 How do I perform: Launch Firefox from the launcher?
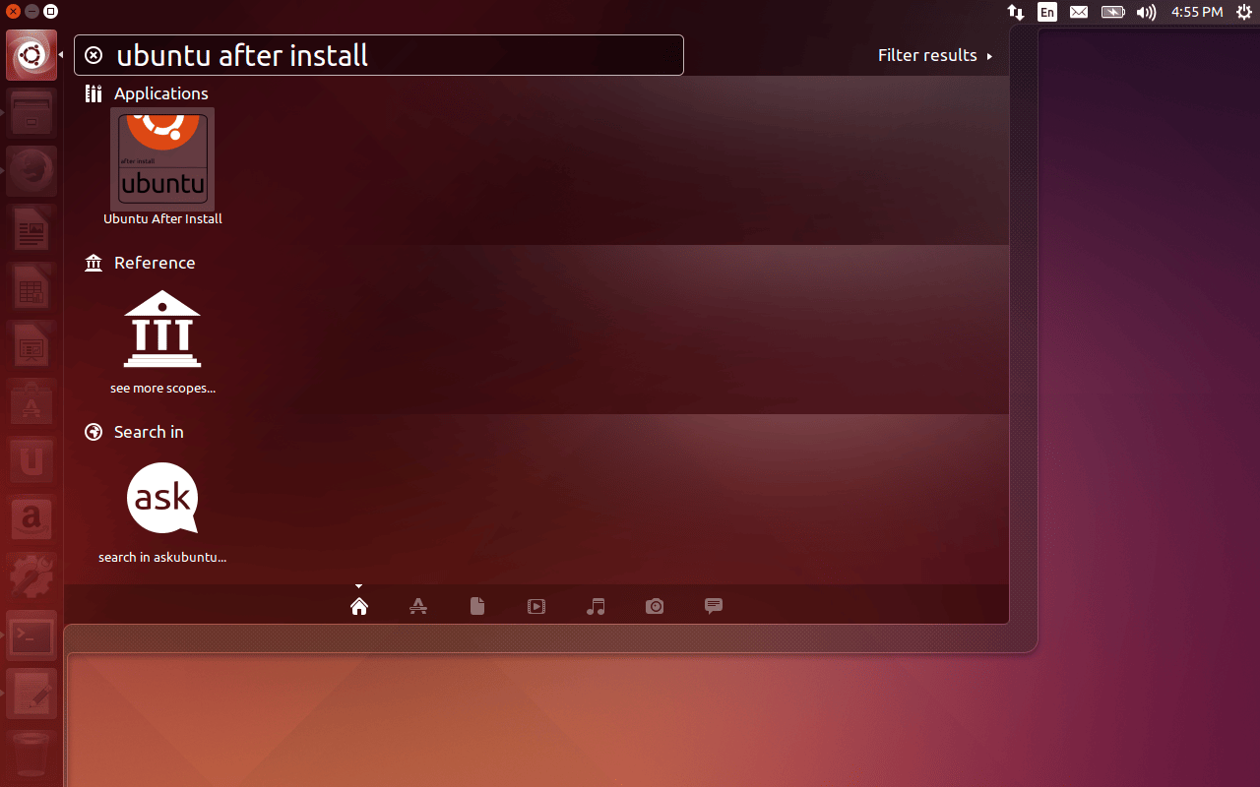tap(31, 170)
